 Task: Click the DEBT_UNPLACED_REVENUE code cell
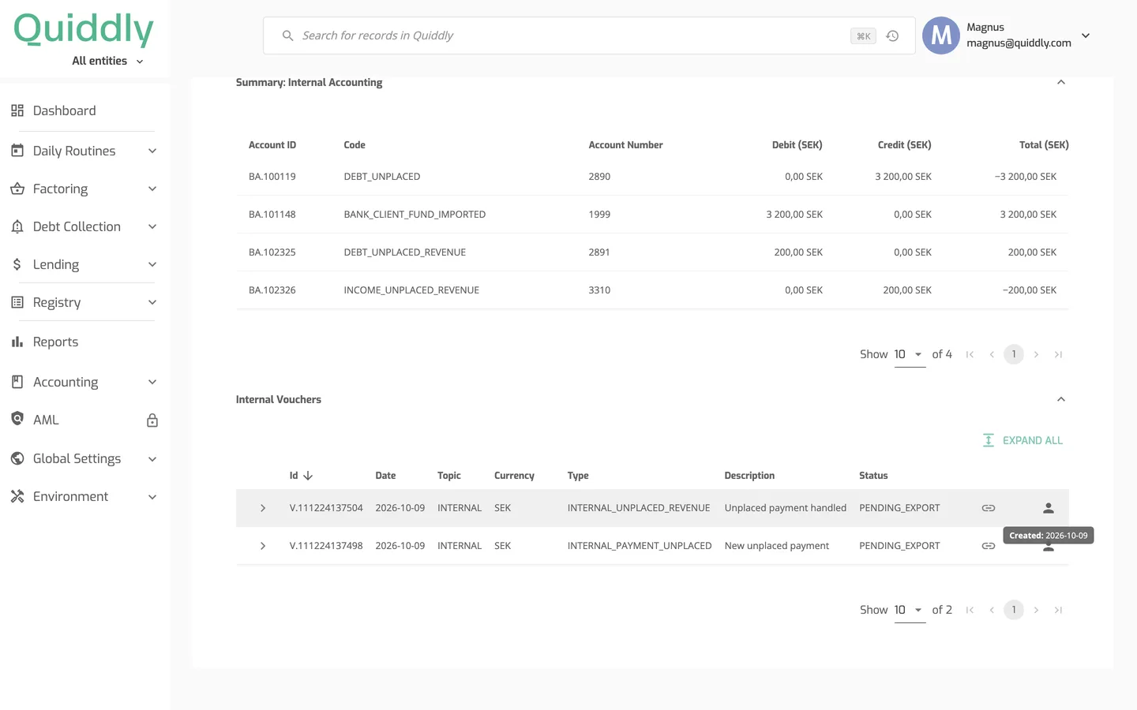point(405,252)
